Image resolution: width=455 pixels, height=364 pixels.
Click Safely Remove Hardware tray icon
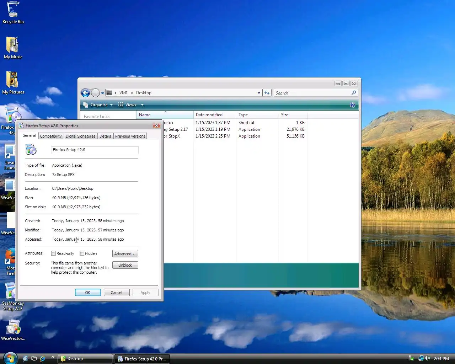click(411, 358)
